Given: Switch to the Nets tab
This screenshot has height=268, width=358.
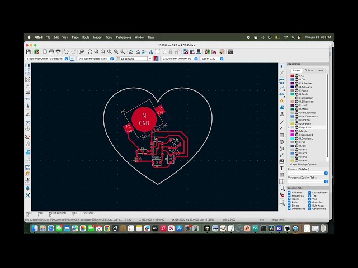Looking at the screenshot, I should pyautogui.click(x=320, y=70).
